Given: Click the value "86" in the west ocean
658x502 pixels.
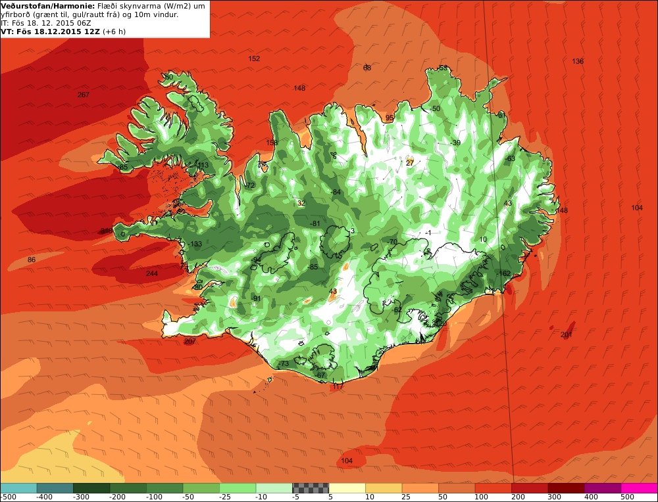Looking at the screenshot, I should 32,260.
